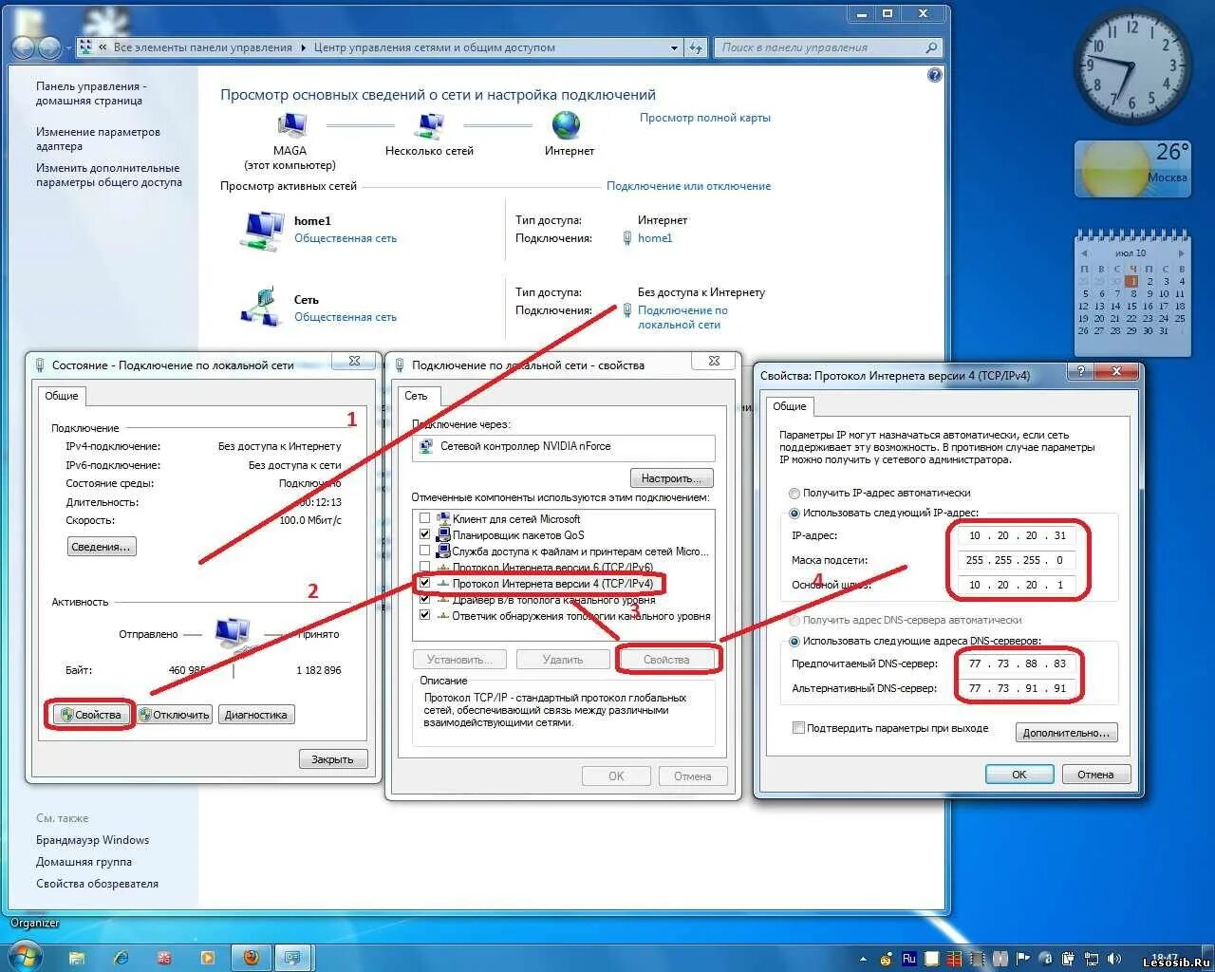Click the media player taskbar icon
1215x972 pixels.
pyautogui.click(x=208, y=958)
